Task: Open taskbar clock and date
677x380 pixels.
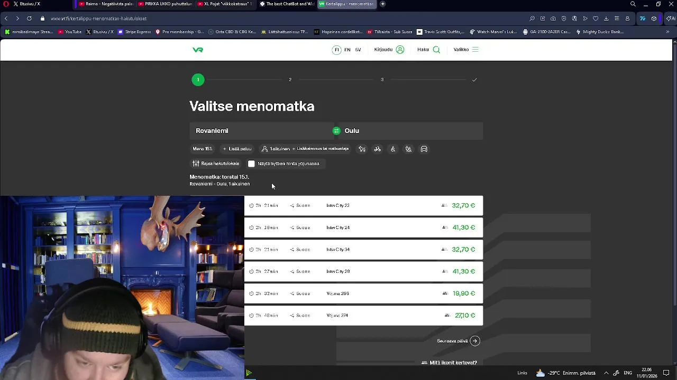Action: point(646,373)
